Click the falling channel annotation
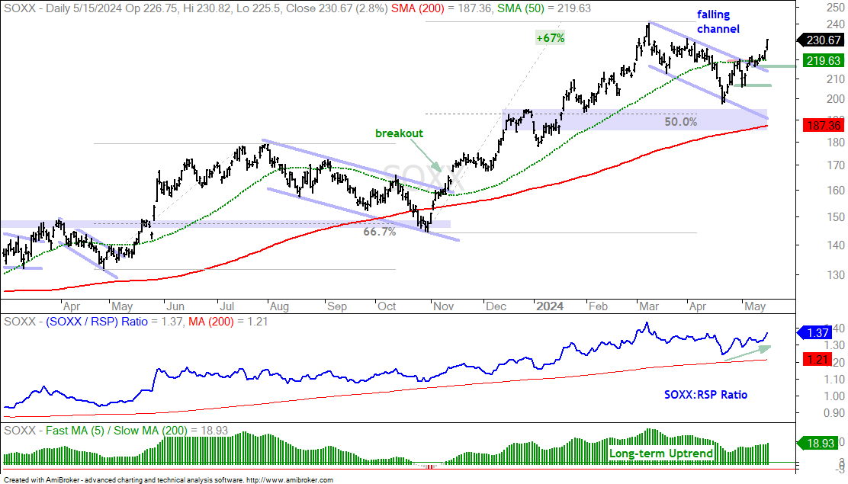This screenshot has width=848, height=484. click(x=718, y=21)
